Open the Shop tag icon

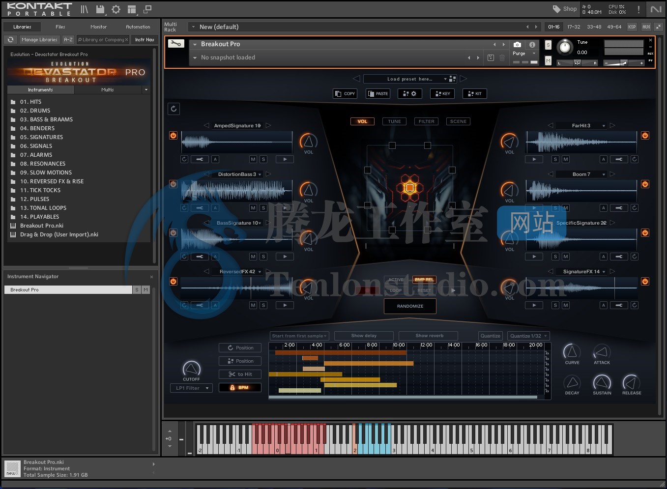click(556, 9)
